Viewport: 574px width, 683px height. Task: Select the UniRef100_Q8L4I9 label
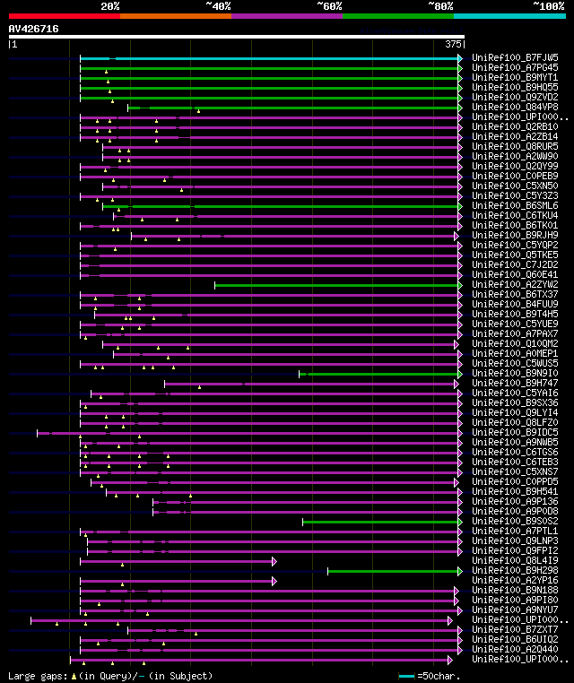(515, 560)
